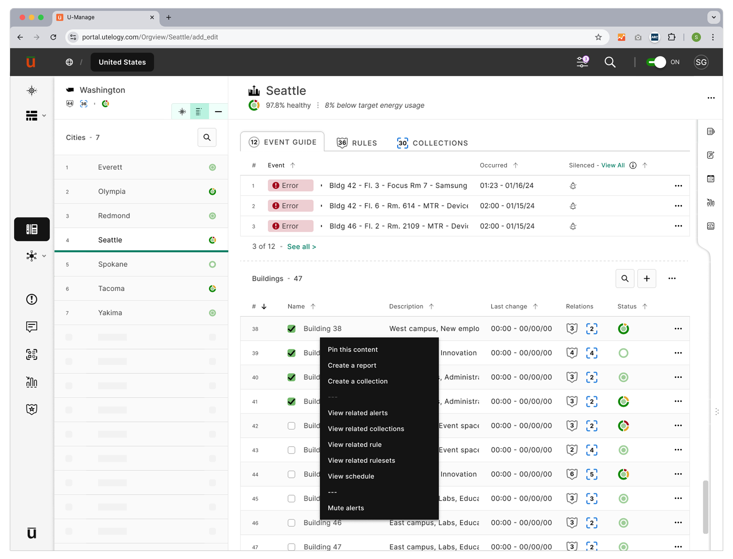733x559 pixels.
Task: Click the QR scan icon in left sidebar
Action: point(32,354)
